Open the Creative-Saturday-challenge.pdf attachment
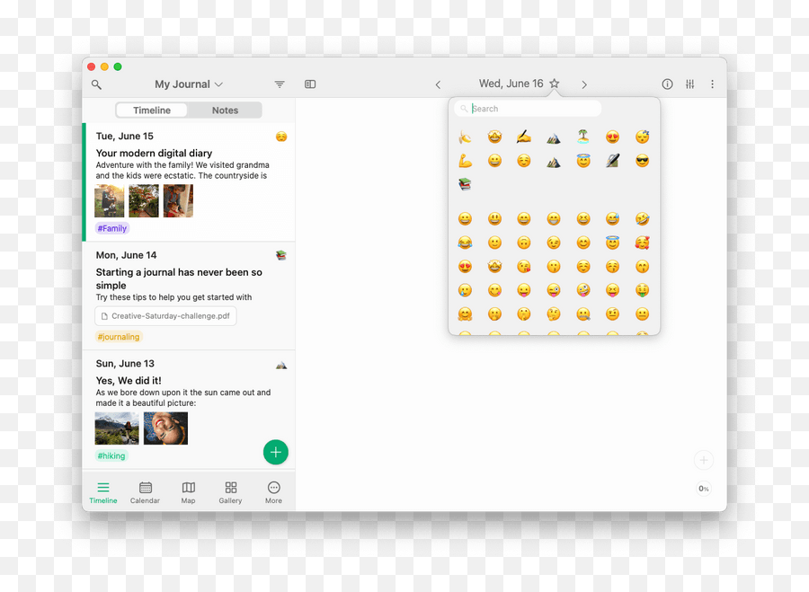Image resolution: width=809 pixels, height=592 pixels. tap(165, 315)
